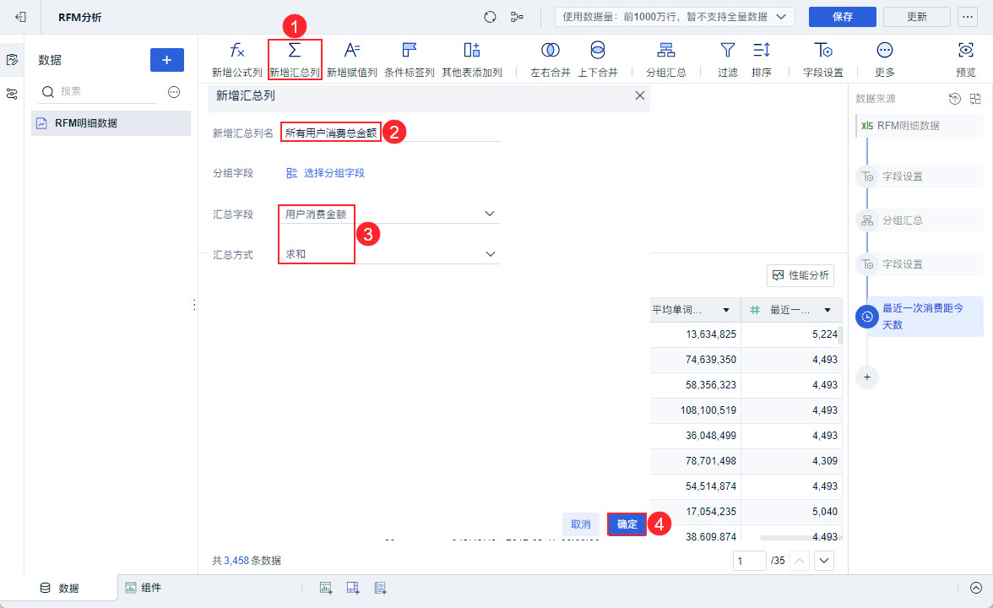Open the three-dot menu beside 更新

(968, 17)
